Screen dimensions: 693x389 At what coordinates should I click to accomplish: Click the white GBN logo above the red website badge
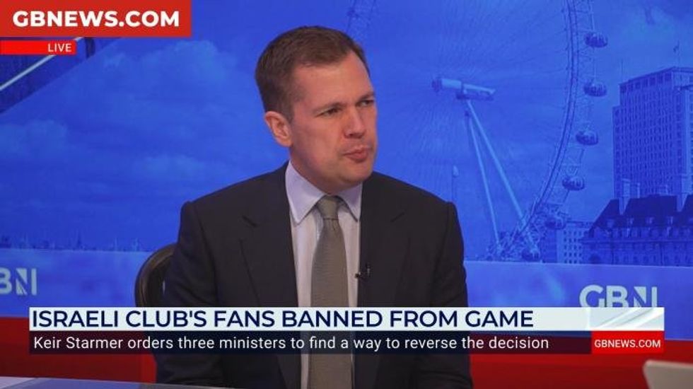point(618,296)
